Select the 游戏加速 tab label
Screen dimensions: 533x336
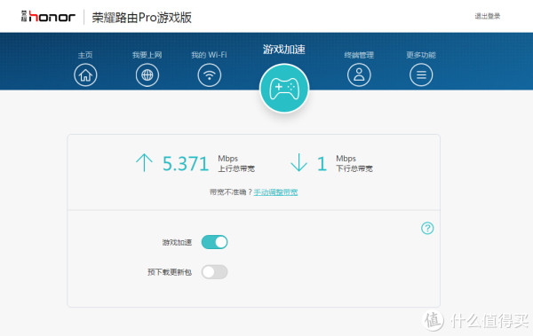284,50
